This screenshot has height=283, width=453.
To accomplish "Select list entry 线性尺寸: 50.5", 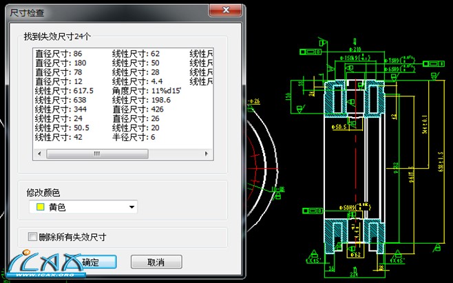I will click(62, 128).
